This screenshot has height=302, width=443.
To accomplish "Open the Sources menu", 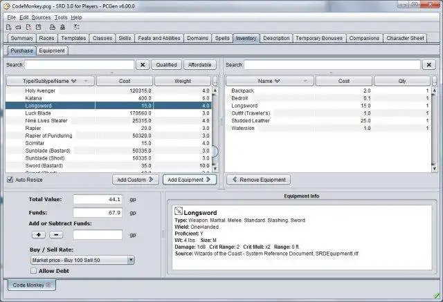I will [41, 17].
